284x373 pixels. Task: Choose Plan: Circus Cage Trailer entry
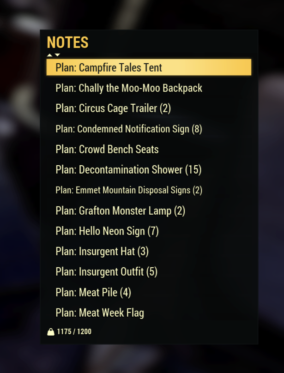tap(149, 108)
